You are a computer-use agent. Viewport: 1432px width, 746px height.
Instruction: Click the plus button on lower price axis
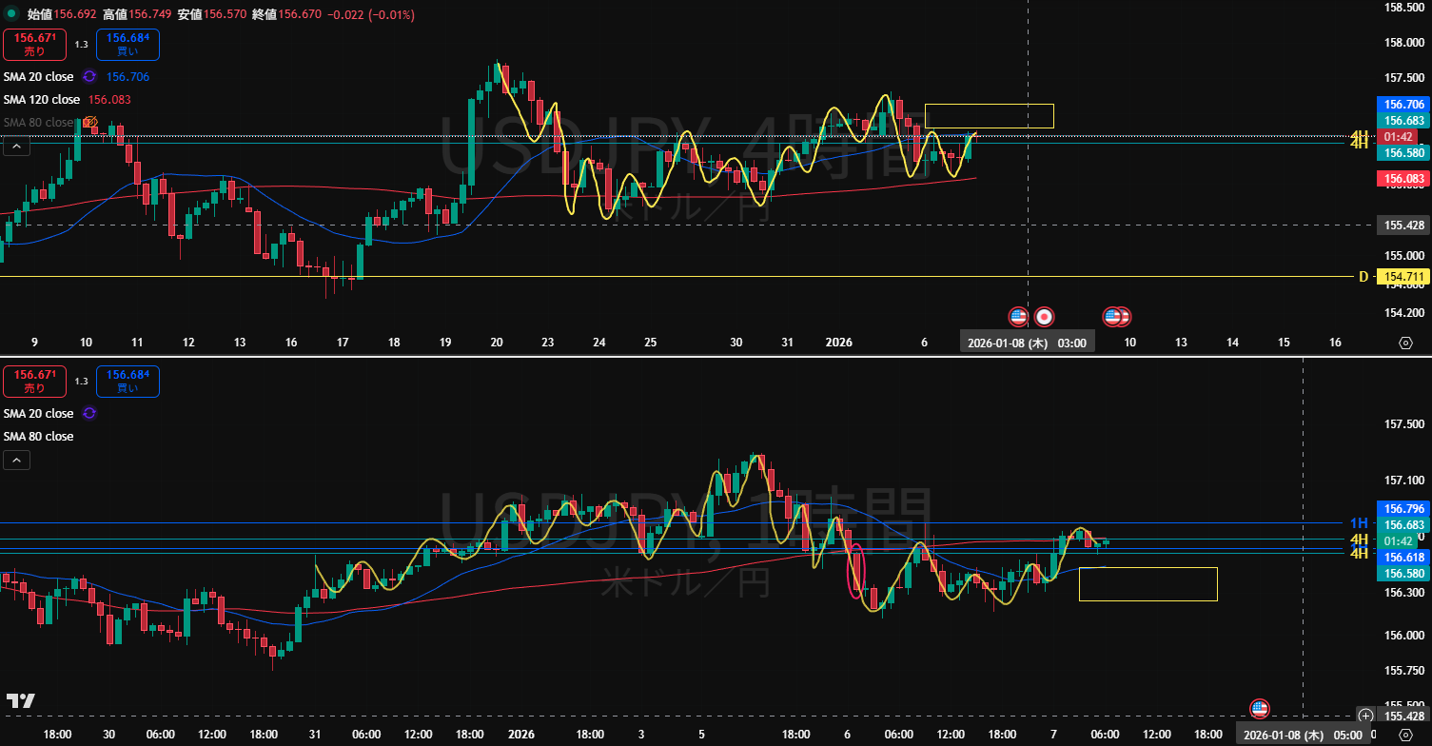click(x=1365, y=715)
